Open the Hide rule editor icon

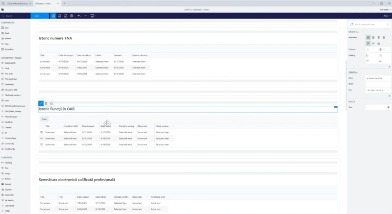(388, 107)
